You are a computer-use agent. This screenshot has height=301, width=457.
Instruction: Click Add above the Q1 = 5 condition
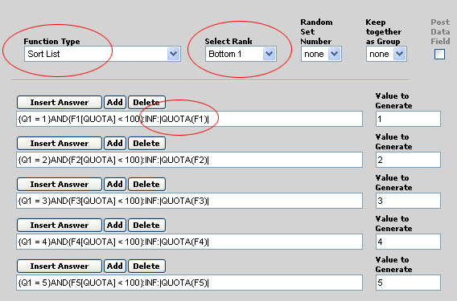115,266
